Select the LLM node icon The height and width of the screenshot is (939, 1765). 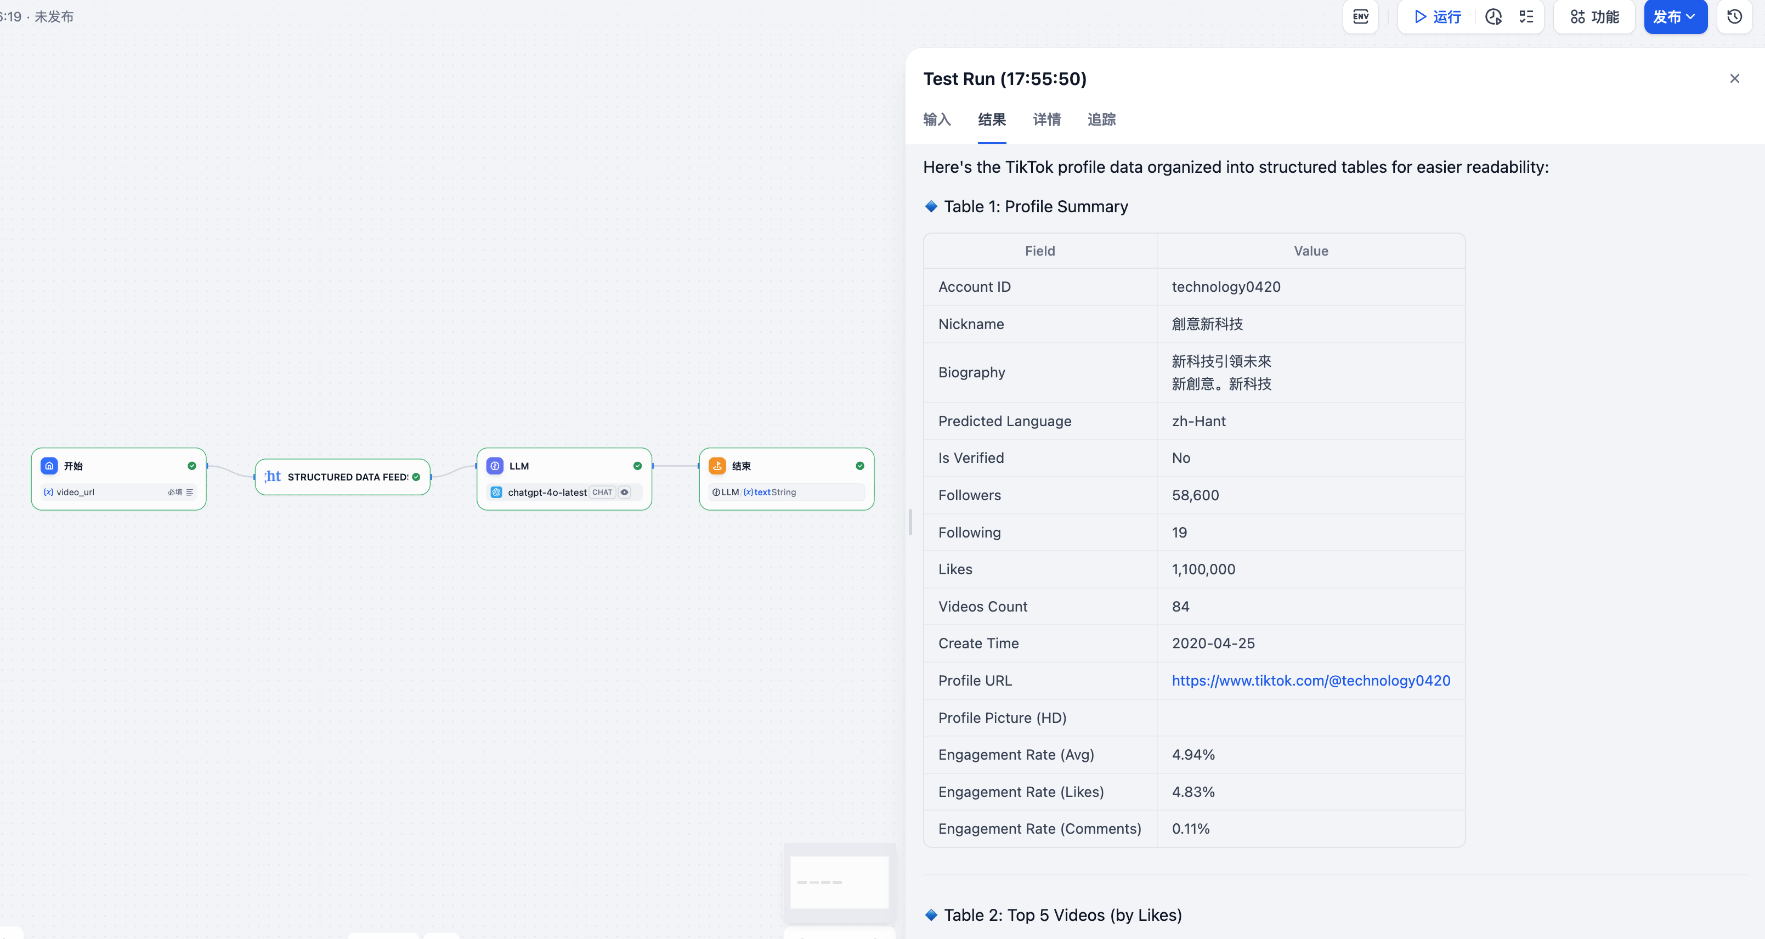coord(495,466)
